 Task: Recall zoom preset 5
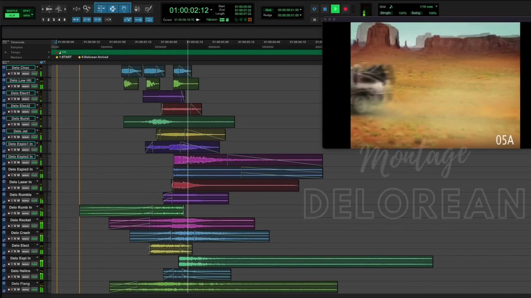[x=64, y=20]
